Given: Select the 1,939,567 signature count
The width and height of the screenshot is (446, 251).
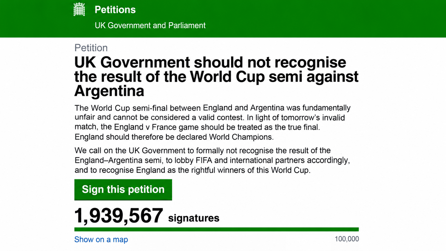Looking at the screenshot, I should pos(119,216).
